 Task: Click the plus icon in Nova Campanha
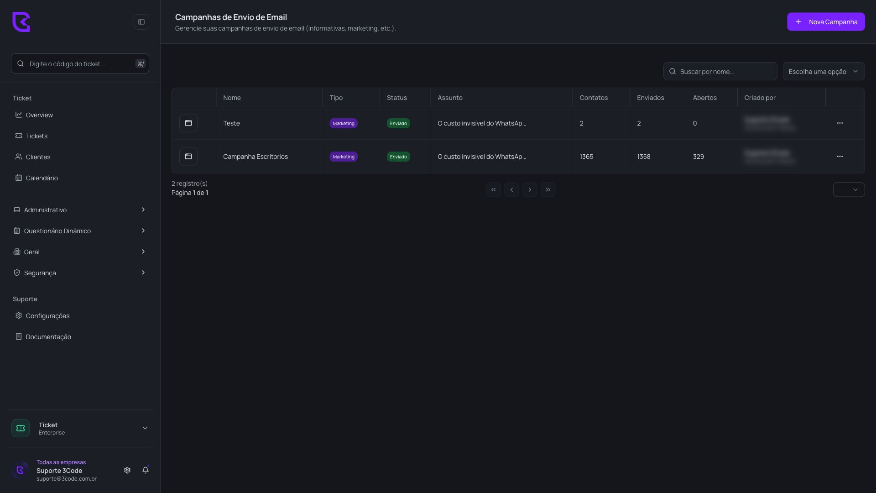pos(798,22)
